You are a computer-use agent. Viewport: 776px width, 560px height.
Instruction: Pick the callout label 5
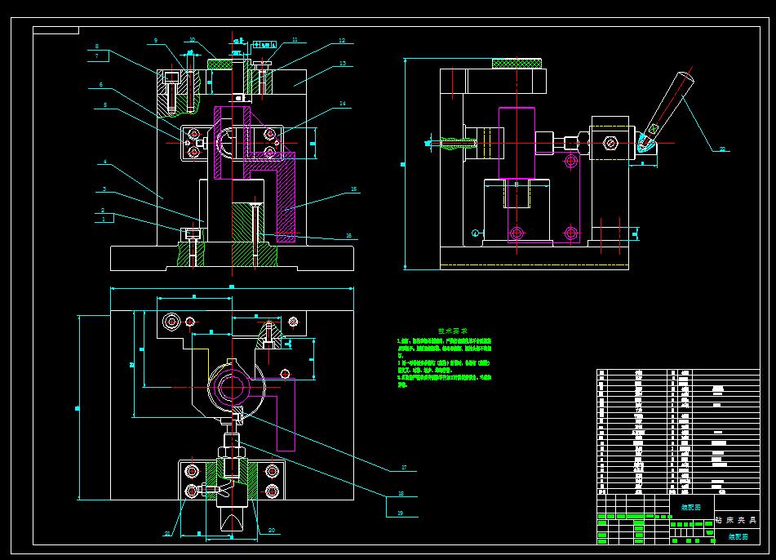point(105,105)
